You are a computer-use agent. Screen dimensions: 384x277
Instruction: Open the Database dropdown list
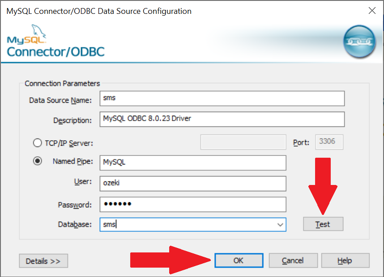pos(281,224)
